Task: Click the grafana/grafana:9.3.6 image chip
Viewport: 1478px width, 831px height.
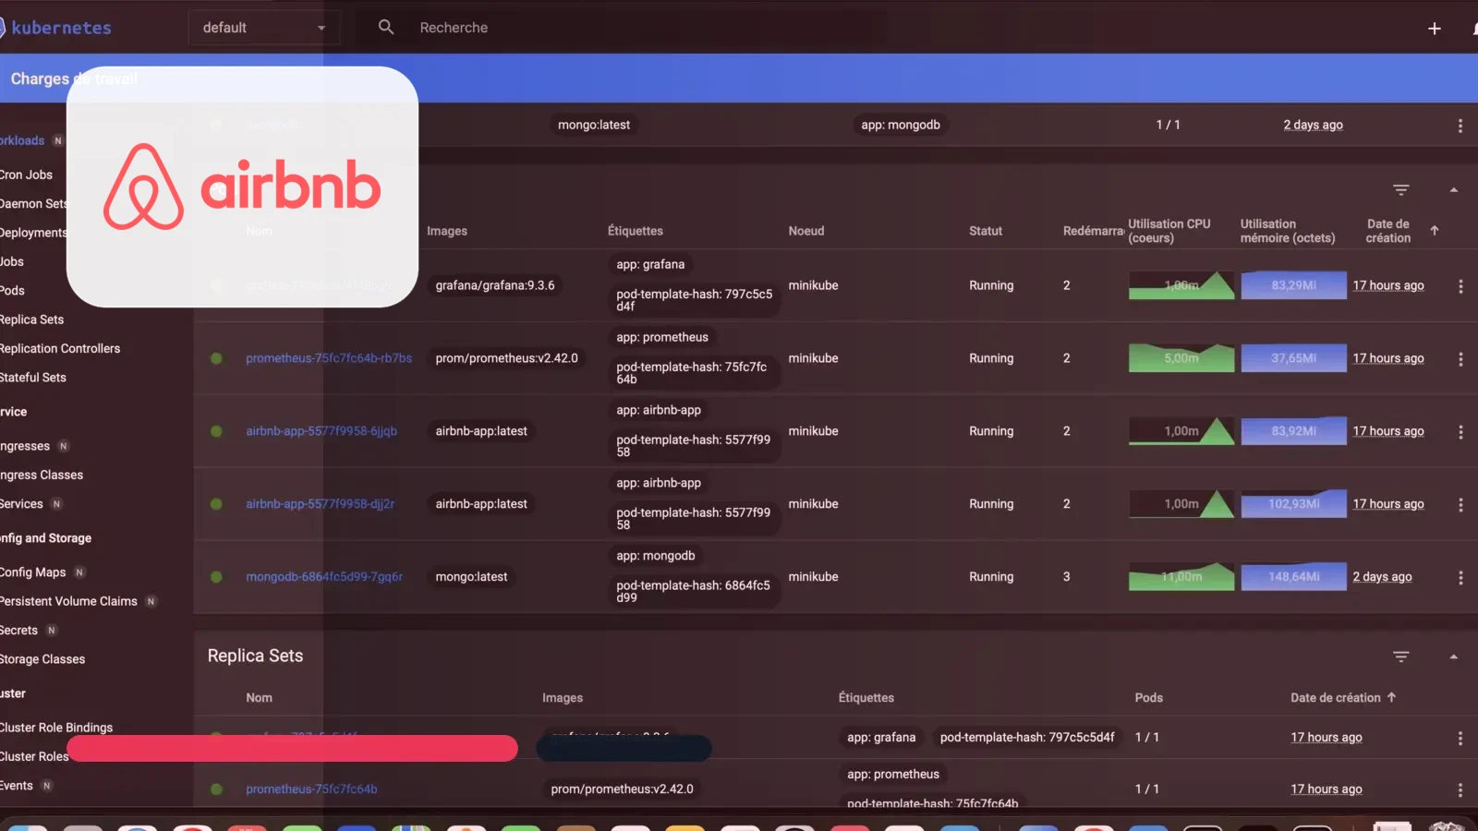Action: pos(495,285)
